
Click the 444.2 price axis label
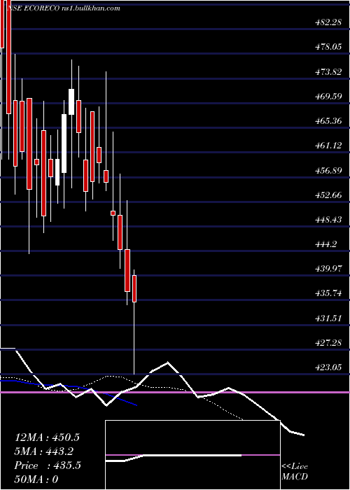tap(325, 244)
